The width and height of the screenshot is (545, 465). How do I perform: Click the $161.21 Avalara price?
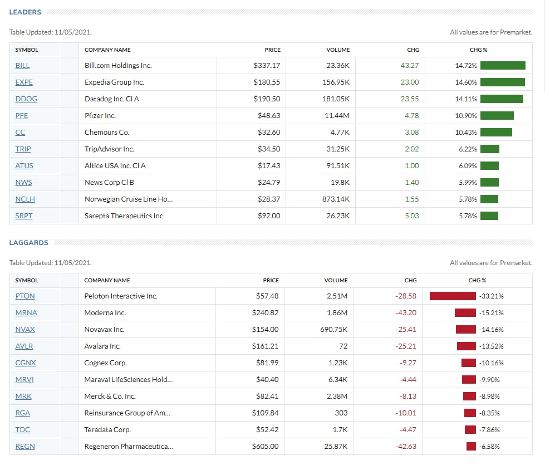click(265, 346)
